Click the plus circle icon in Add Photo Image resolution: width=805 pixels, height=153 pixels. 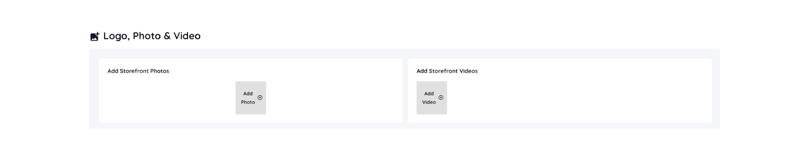coord(260,98)
